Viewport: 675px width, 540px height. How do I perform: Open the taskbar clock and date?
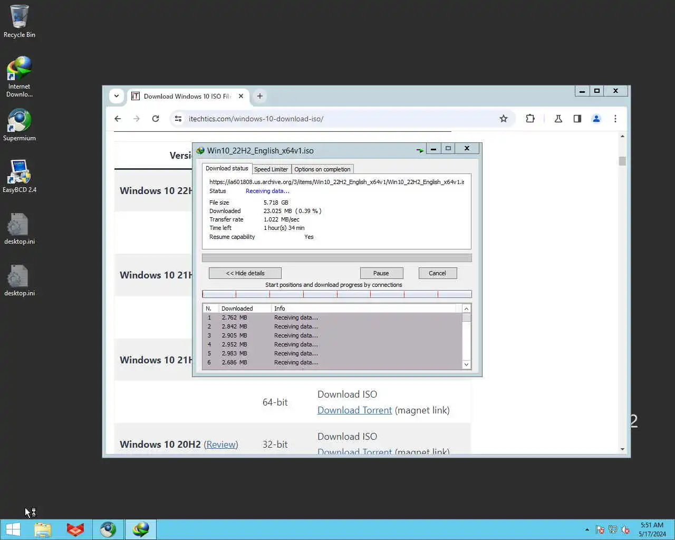click(x=652, y=529)
